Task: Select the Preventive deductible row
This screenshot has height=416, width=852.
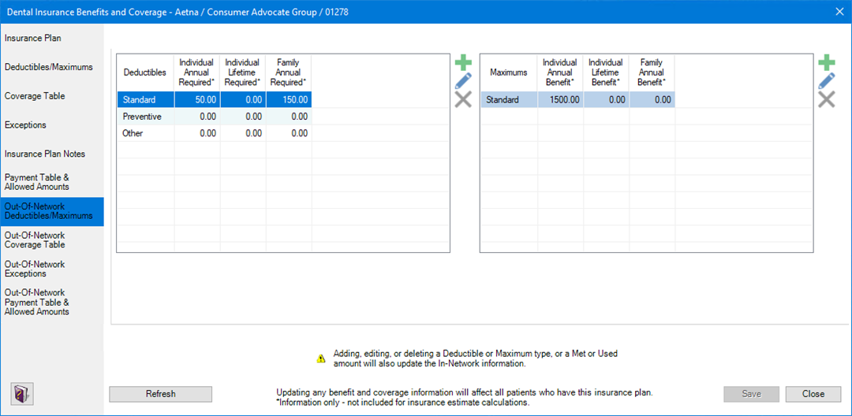Action: (x=215, y=117)
